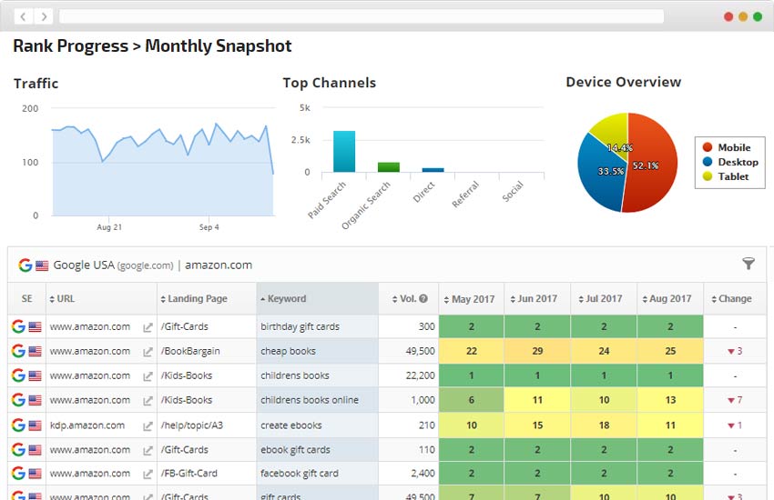This screenshot has width=774, height=500.
Task: Open external link icon for kdp.amazon.com
Action: [x=148, y=425]
